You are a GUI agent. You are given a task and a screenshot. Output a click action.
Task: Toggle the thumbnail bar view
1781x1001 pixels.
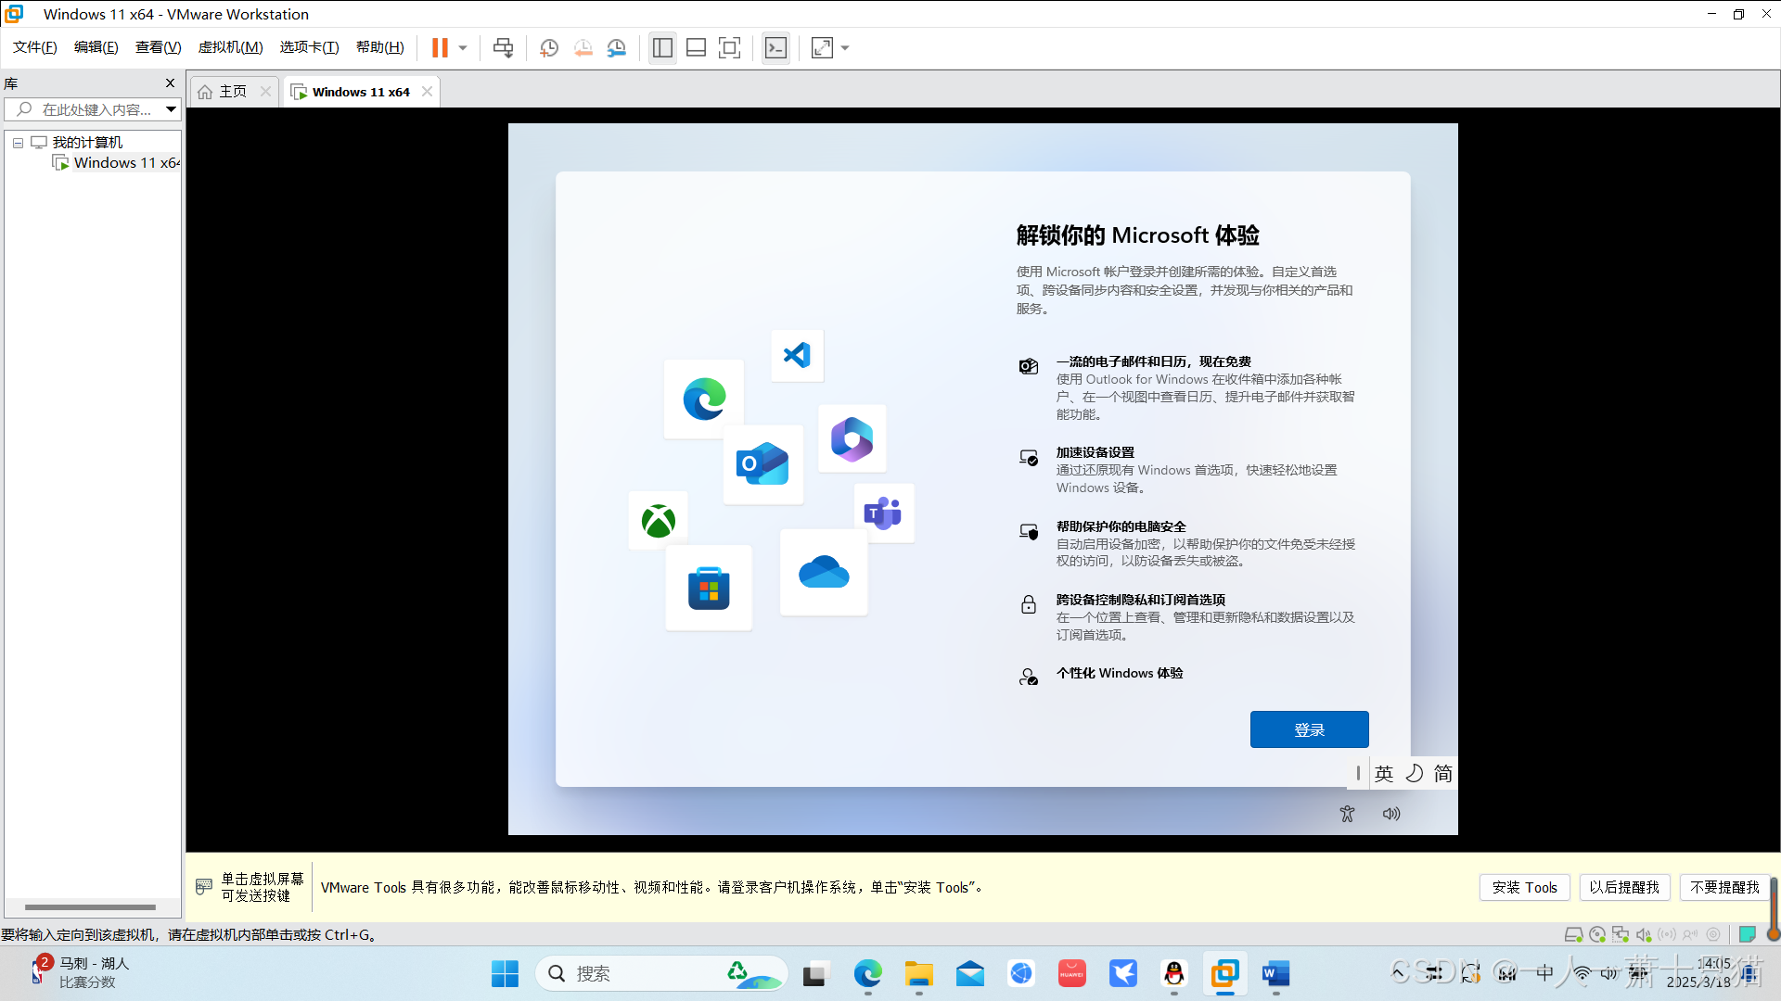click(696, 48)
